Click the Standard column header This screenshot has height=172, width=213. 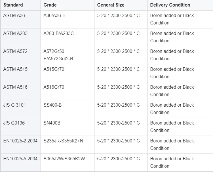point(13,5)
